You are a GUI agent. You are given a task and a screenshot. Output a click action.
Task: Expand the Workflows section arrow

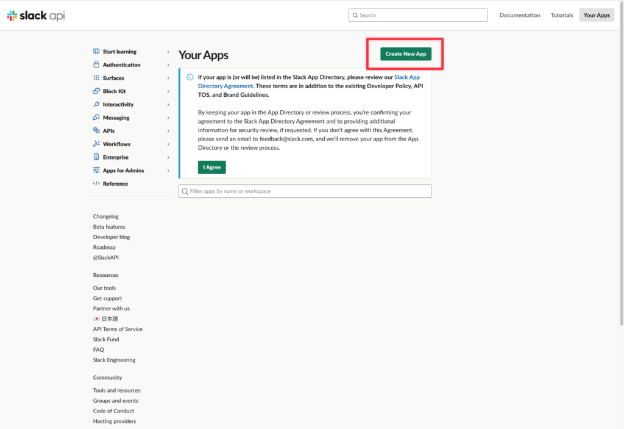click(168, 144)
